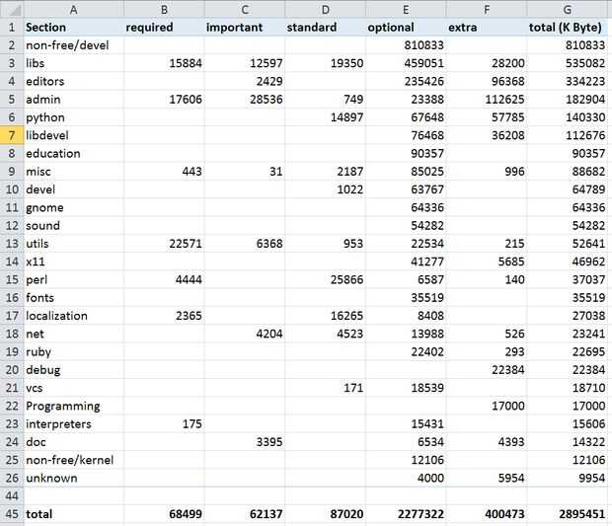Select row 7 header
The width and height of the screenshot is (612, 526).
point(11,135)
